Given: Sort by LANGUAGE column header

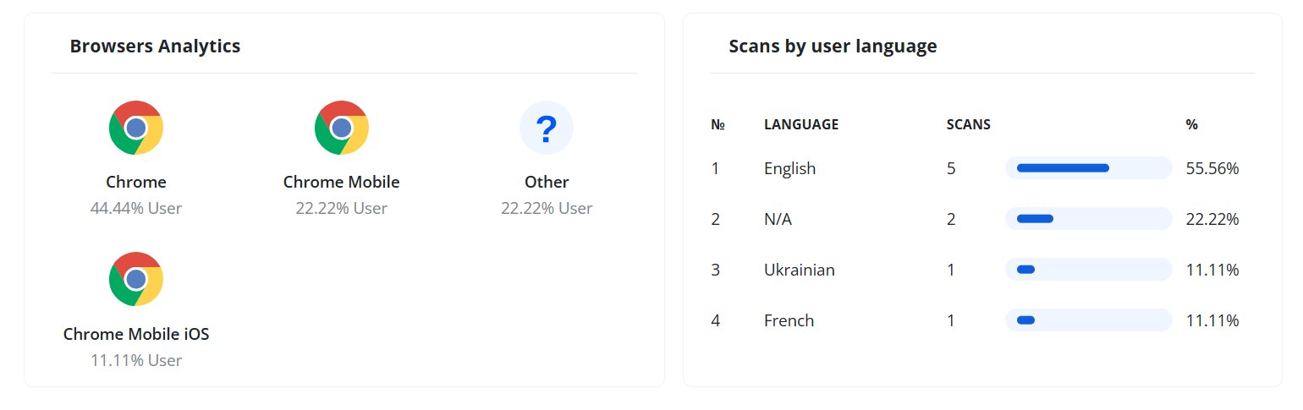Looking at the screenshot, I should point(801,124).
